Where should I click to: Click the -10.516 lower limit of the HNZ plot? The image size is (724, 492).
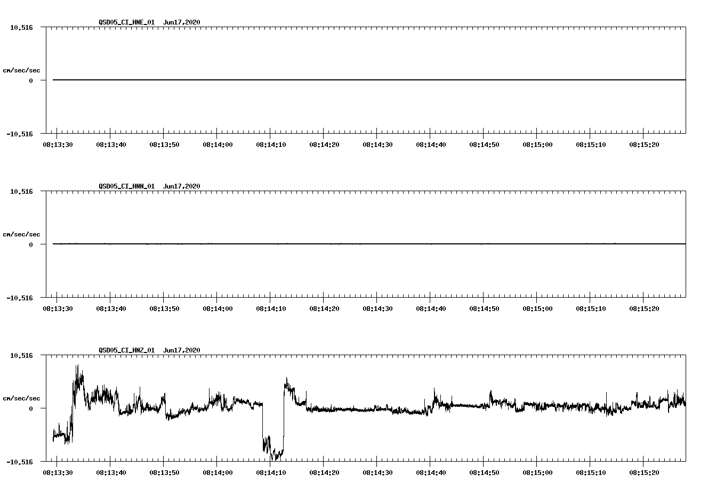point(20,462)
